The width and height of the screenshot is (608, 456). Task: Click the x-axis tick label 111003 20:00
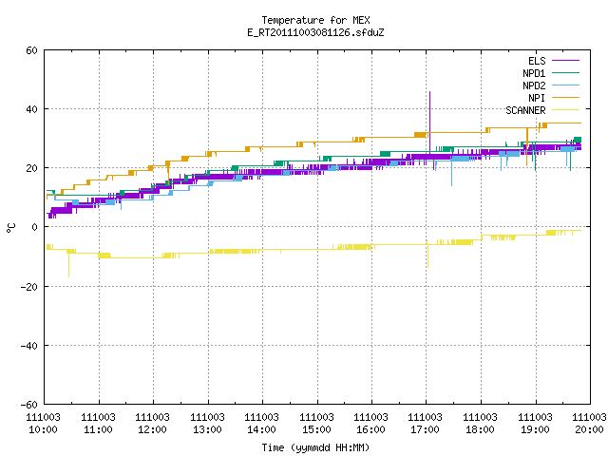(x=589, y=424)
